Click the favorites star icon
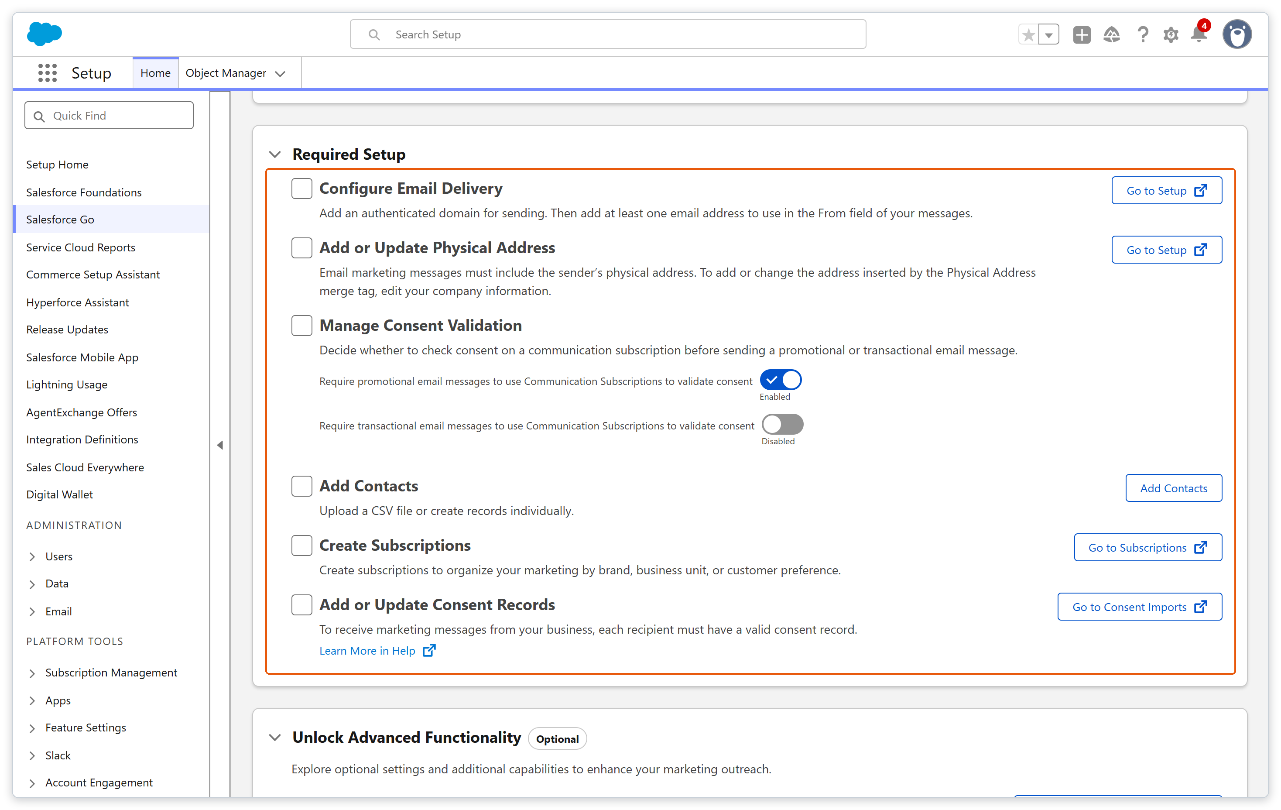1281x810 pixels. point(1028,34)
